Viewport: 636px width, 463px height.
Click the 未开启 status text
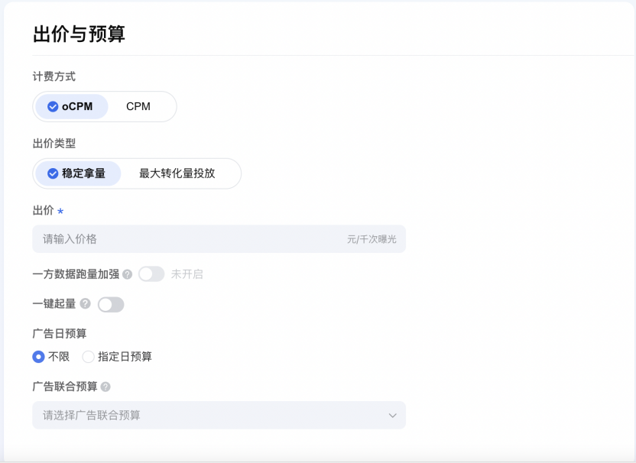click(x=187, y=274)
